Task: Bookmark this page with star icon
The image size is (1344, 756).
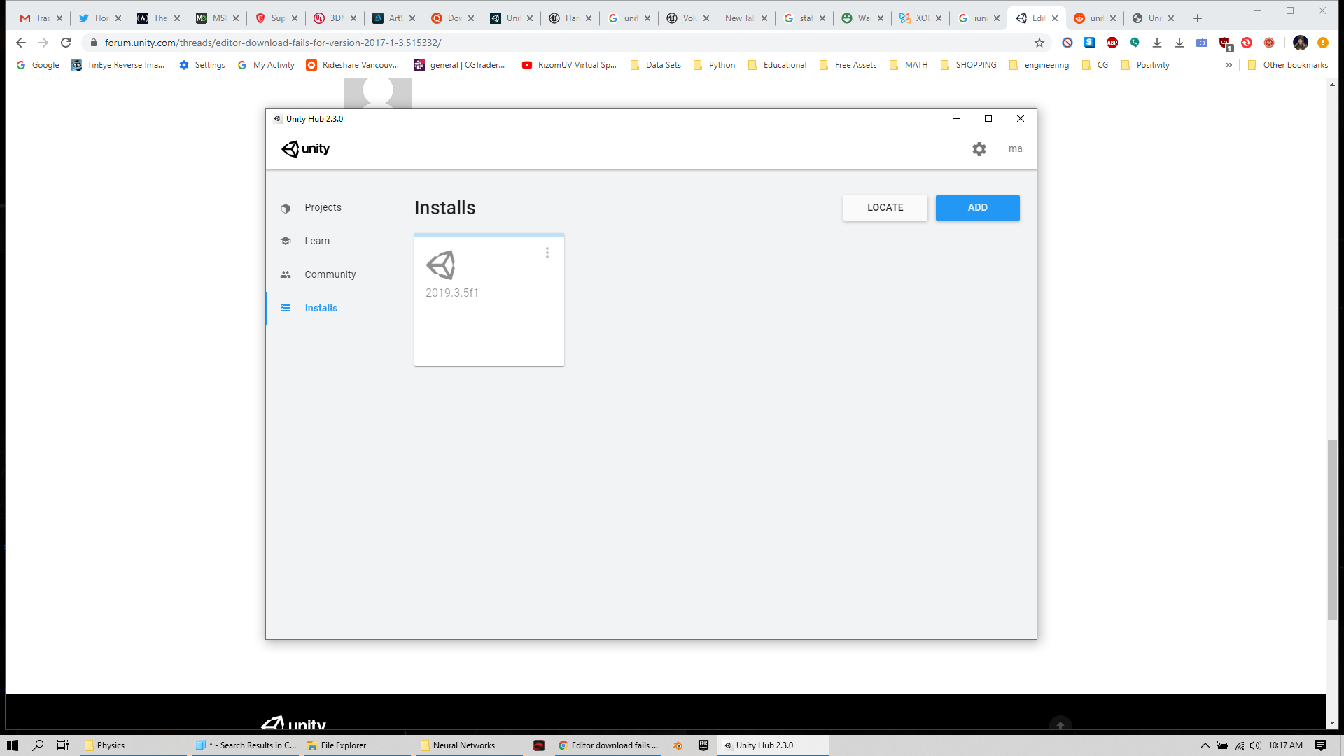Action: point(1039,43)
